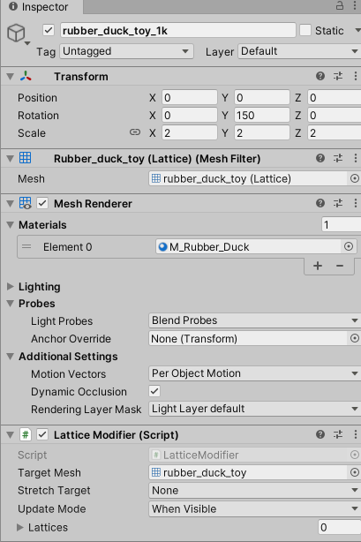Toggle the Scale constrain proportions link
The height and width of the screenshot is (542, 361).
[x=135, y=132]
